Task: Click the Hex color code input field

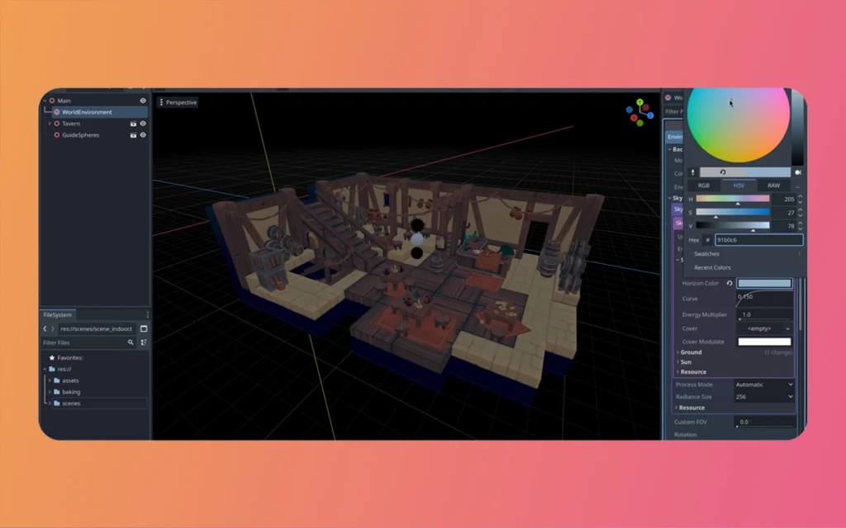Action: click(758, 240)
